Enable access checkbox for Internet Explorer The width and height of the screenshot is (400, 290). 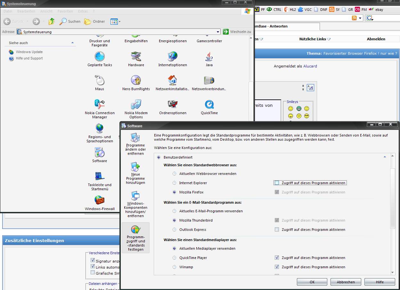click(277, 183)
